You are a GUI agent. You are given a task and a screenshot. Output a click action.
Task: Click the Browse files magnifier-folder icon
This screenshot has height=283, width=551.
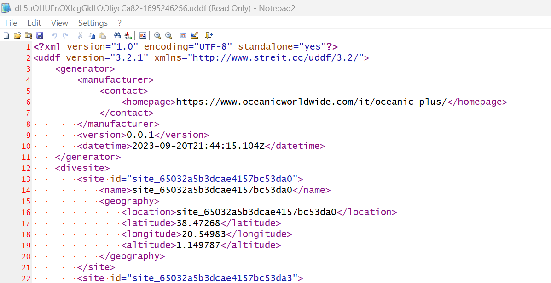(x=28, y=35)
